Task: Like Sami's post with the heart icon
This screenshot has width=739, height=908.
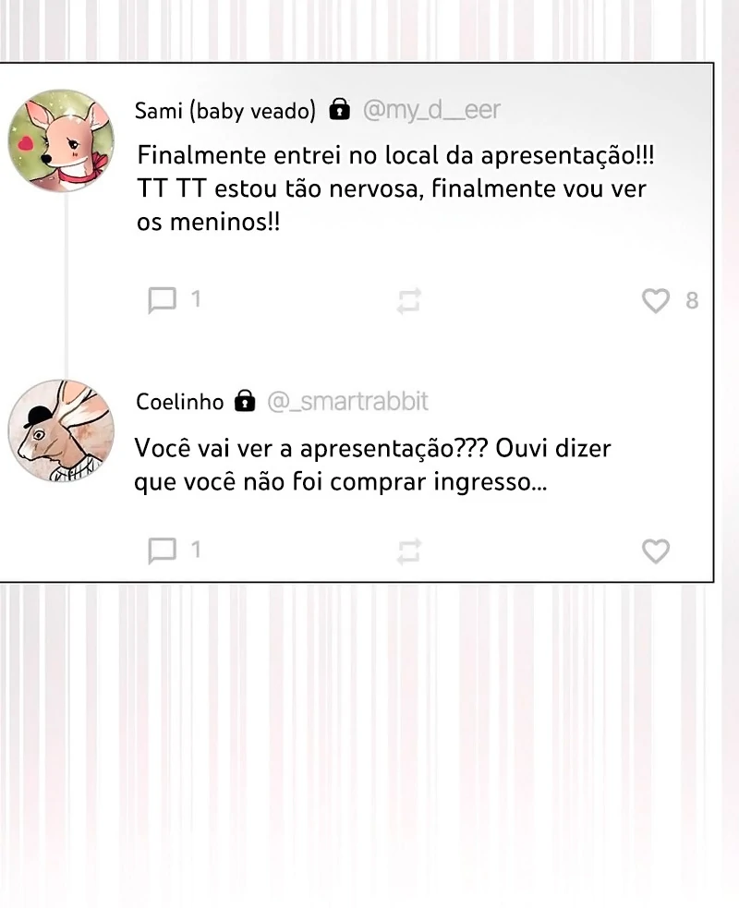Action: (x=656, y=300)
